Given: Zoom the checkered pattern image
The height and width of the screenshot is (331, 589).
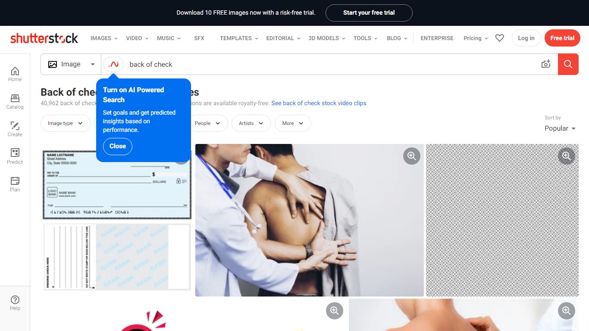Looking at the screenshot, I should pos(567,156).
